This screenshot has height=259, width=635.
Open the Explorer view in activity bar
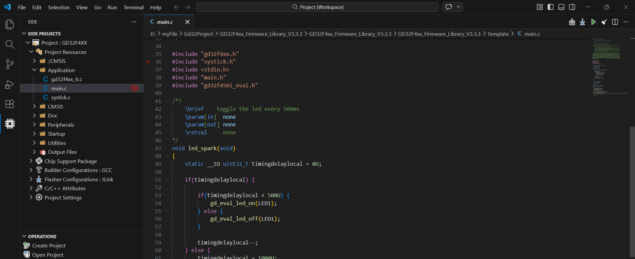pos(10,24)
